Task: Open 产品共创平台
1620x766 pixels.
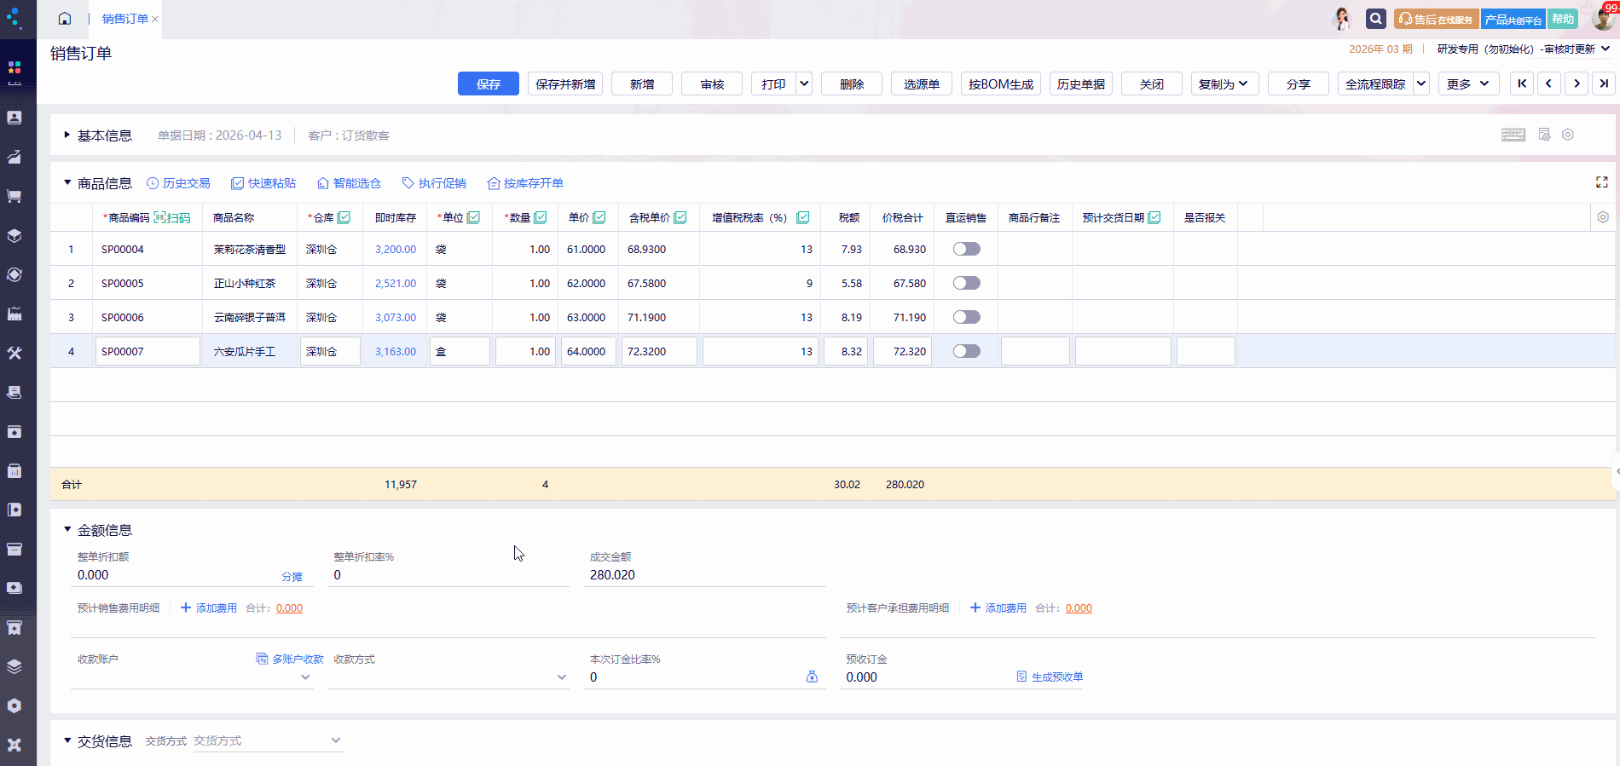Action: [1513, 19]
